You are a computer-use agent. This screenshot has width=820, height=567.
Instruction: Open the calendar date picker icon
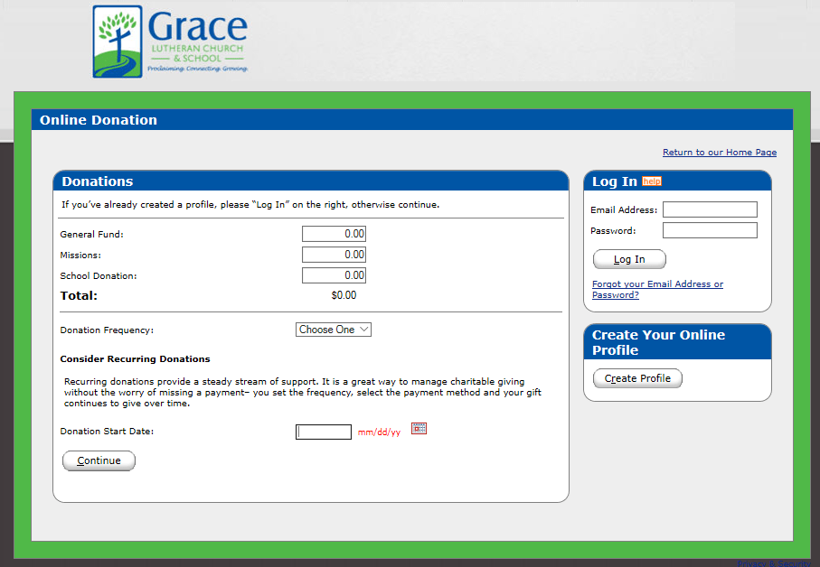[x=419, y=429]
